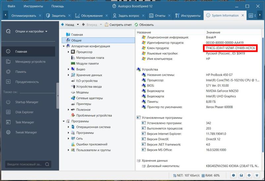This screenshot has width=265, height=181.
Task: Close the System Information tab
Action: [x=243, y=15]
